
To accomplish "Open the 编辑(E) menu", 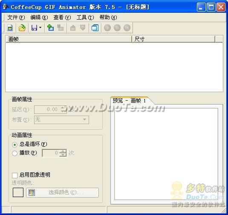I will 39,17.
